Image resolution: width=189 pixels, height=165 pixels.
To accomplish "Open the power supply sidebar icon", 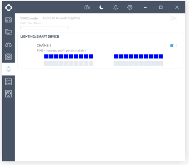I will click(x=8, y=94).
